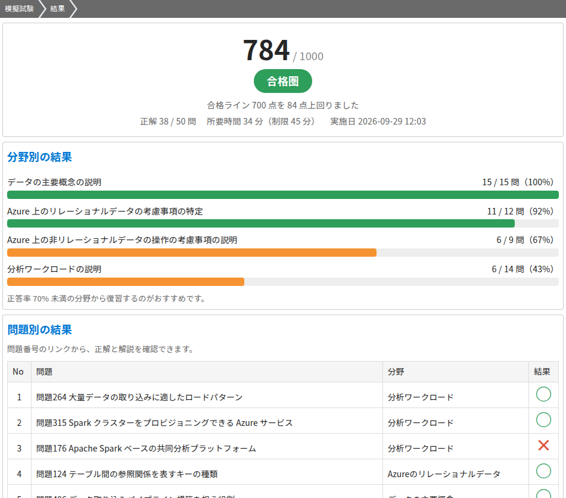Click the red X icon for question 3
Image resolution: width=566 pixels, height=498 pixels.
pos(543,446)
